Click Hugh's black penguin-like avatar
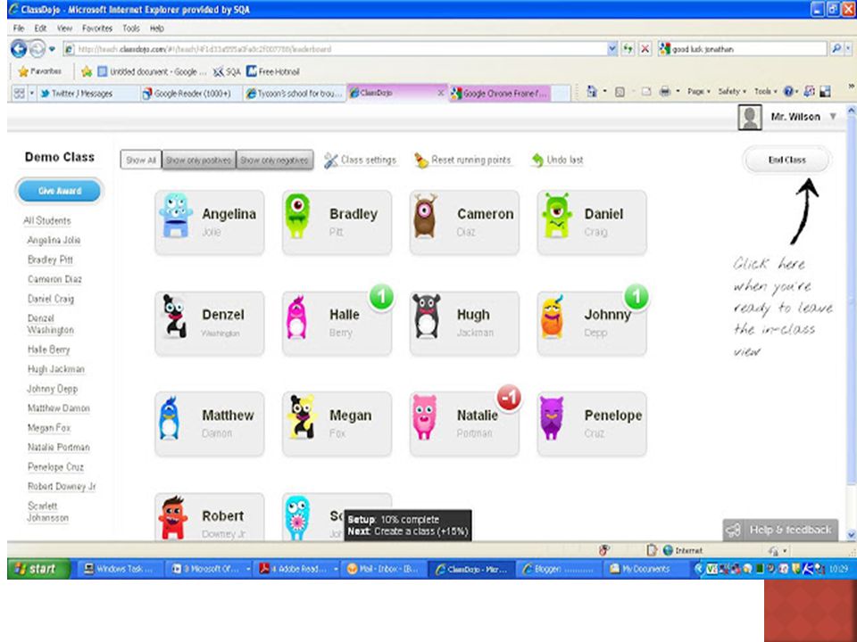This screenshot has height=642, width=857. [x=427, y=316]
